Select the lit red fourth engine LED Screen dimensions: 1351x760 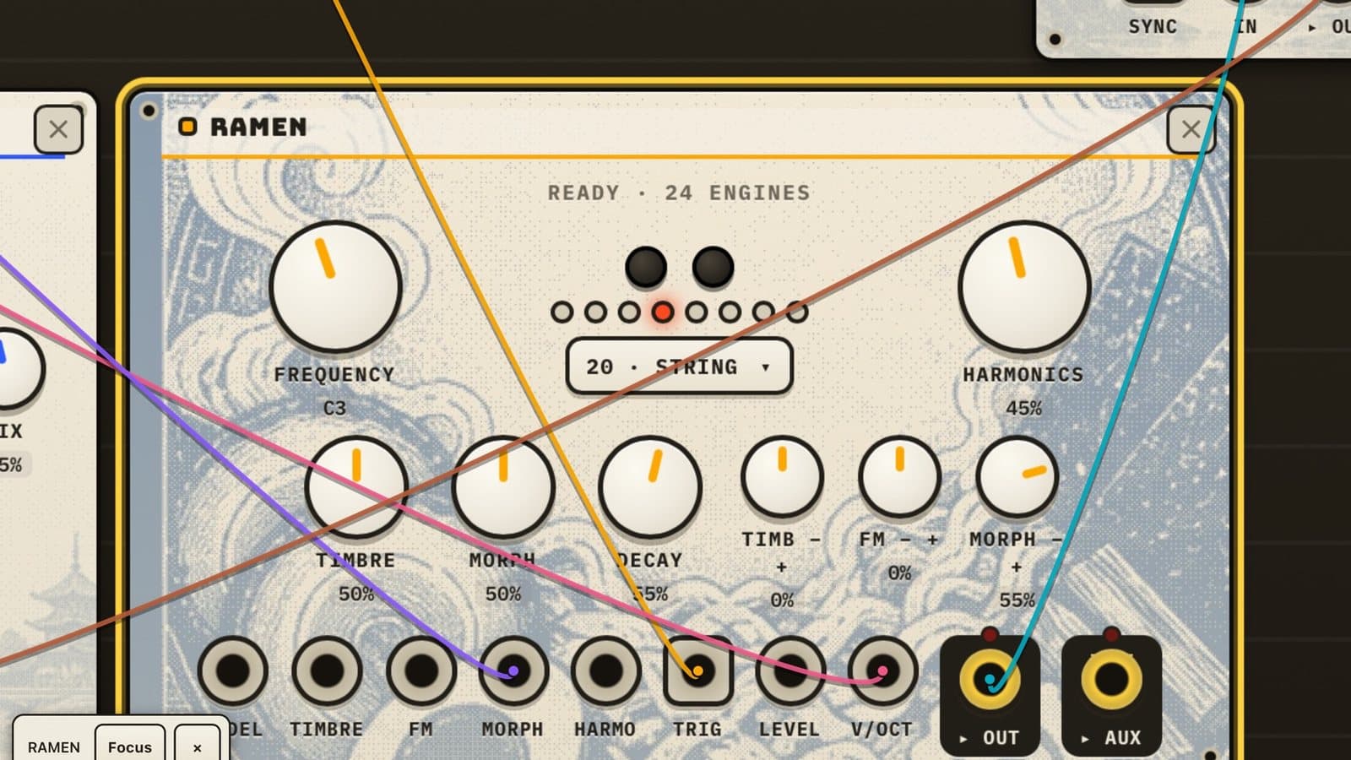tap(663, 312)
